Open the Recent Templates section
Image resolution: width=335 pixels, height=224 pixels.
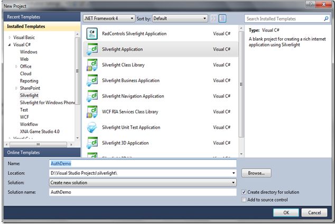(42, 17)
